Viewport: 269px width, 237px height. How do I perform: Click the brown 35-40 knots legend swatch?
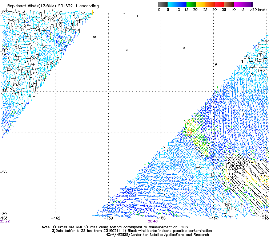click(x=229, y=4)
